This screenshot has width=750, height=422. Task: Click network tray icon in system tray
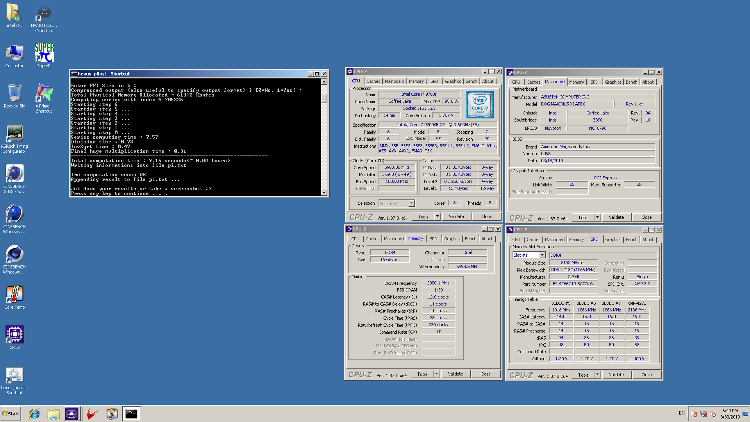point(704,414)
